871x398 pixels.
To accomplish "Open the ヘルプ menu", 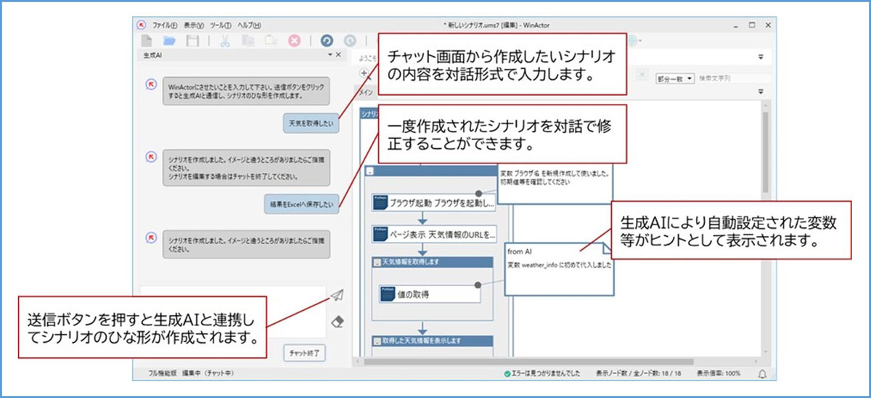I will tap(250, 24).
